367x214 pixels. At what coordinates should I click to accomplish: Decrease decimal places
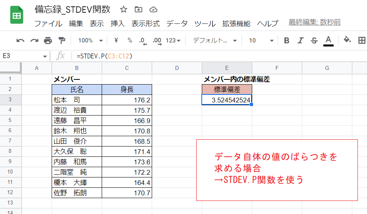pos(143,40)
